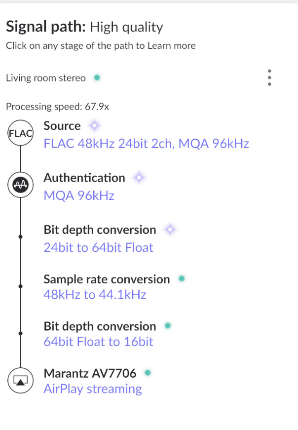This screenshot has height=430, width=298.
Task: Select the 24bit to 64bit Float stage
Action: click(98, 247)
